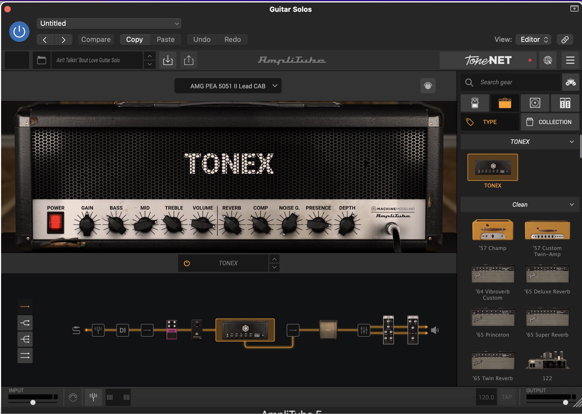Step to the previous preset with the up arrow
Image resolution: width=582 pixels, height=414 pixels.
[150, 56]
